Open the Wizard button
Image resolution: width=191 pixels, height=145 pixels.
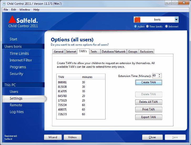[53, 137]
